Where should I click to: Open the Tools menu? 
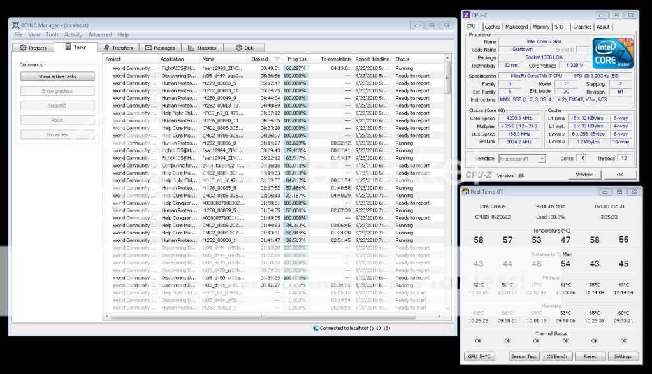[x=52, y=35]
